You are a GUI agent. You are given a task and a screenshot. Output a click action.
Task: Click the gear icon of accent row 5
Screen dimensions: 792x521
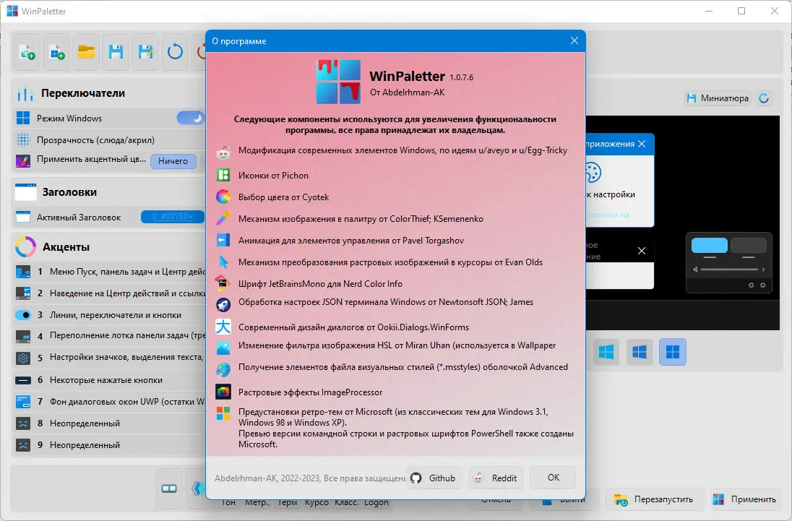23,358
